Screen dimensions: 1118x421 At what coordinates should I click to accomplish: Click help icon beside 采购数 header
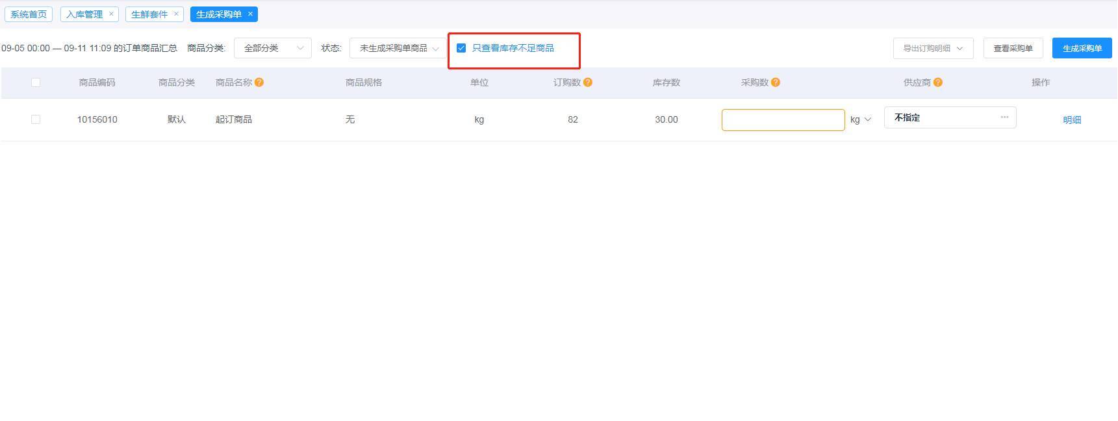coord(776,82)
